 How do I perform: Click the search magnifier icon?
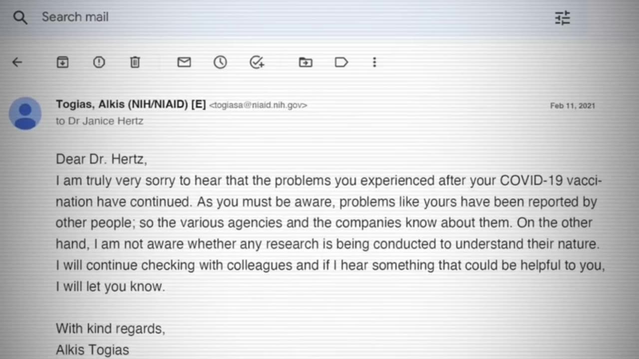[20, 18]
